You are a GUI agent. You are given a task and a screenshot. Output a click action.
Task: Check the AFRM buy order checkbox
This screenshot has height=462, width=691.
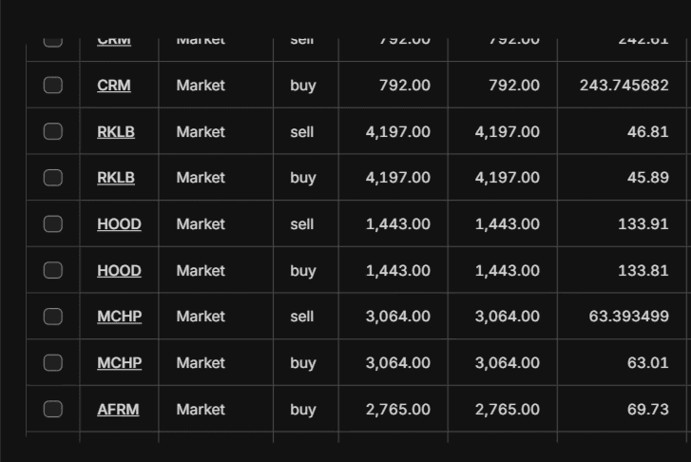pyautogui.click(x=53, y=410)
